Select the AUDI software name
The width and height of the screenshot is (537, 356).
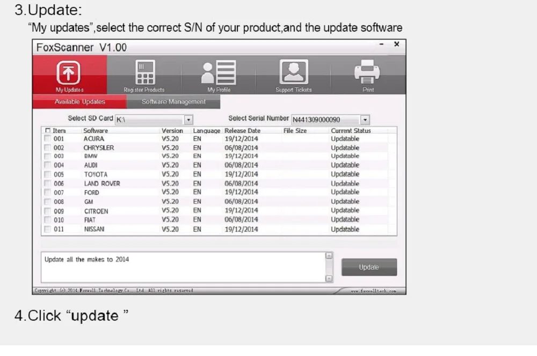[91, 165]
